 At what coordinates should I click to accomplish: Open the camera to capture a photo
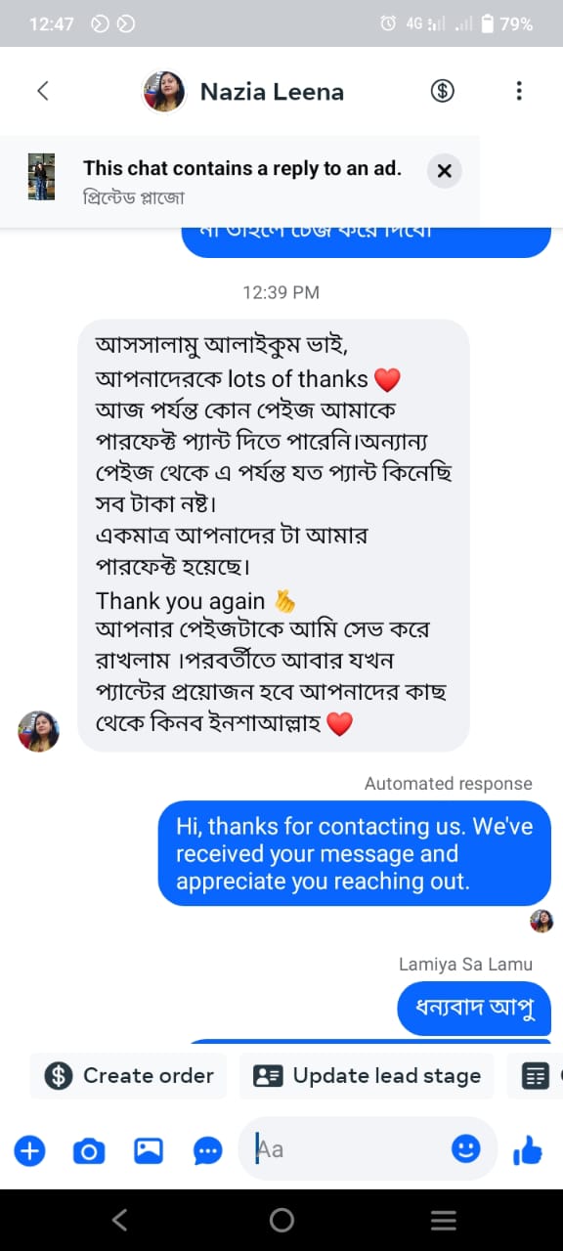tap(88, 1150)
